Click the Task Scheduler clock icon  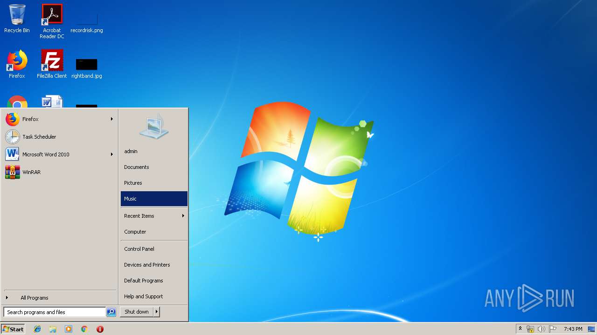(x=13, y=137)
